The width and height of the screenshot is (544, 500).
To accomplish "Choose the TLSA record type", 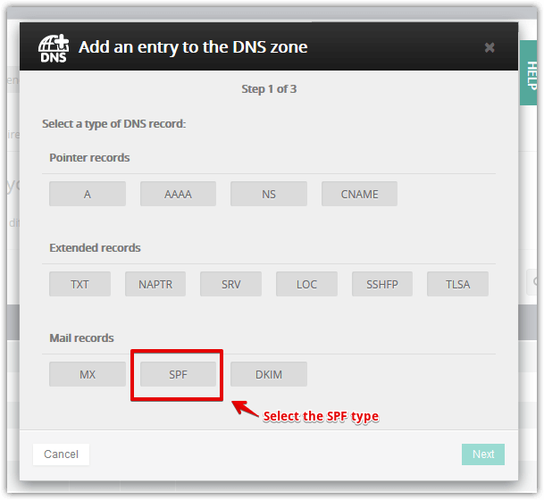I will click(457, 284).
